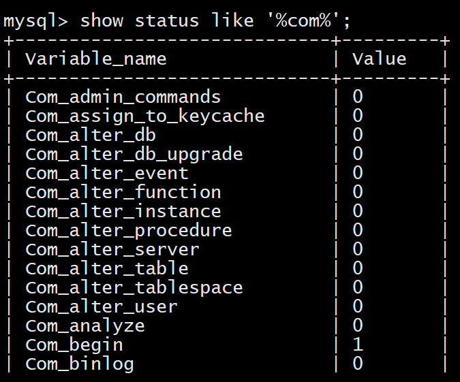This screenshot has height=382, width=460.
Task: Click on Com_alter_user row name
Action: 101,306
